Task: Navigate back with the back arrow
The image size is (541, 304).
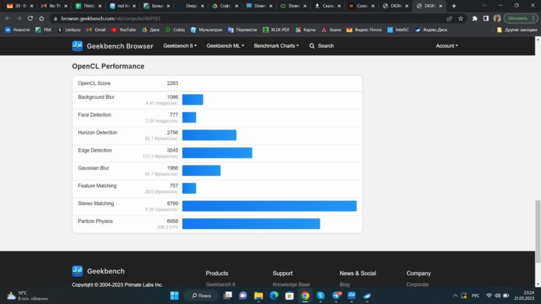Action: [x=8, y=18]
